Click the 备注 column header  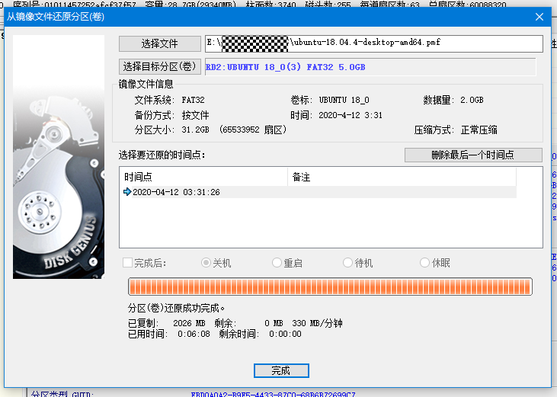(402, 177)
